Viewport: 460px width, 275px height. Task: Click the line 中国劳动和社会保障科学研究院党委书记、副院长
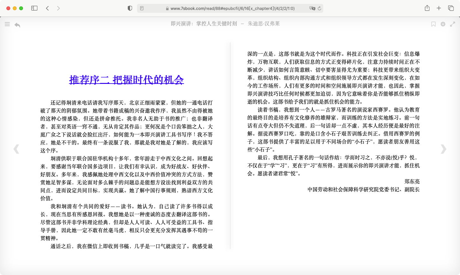pos(364,190)
